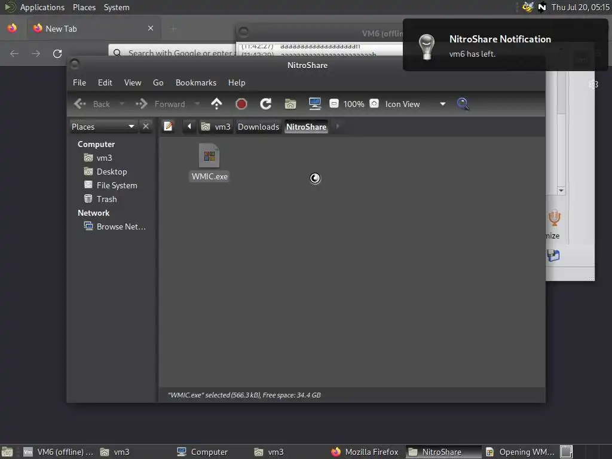Show desktop taskbar icon
612x459 pixels.
click(7, 452)
